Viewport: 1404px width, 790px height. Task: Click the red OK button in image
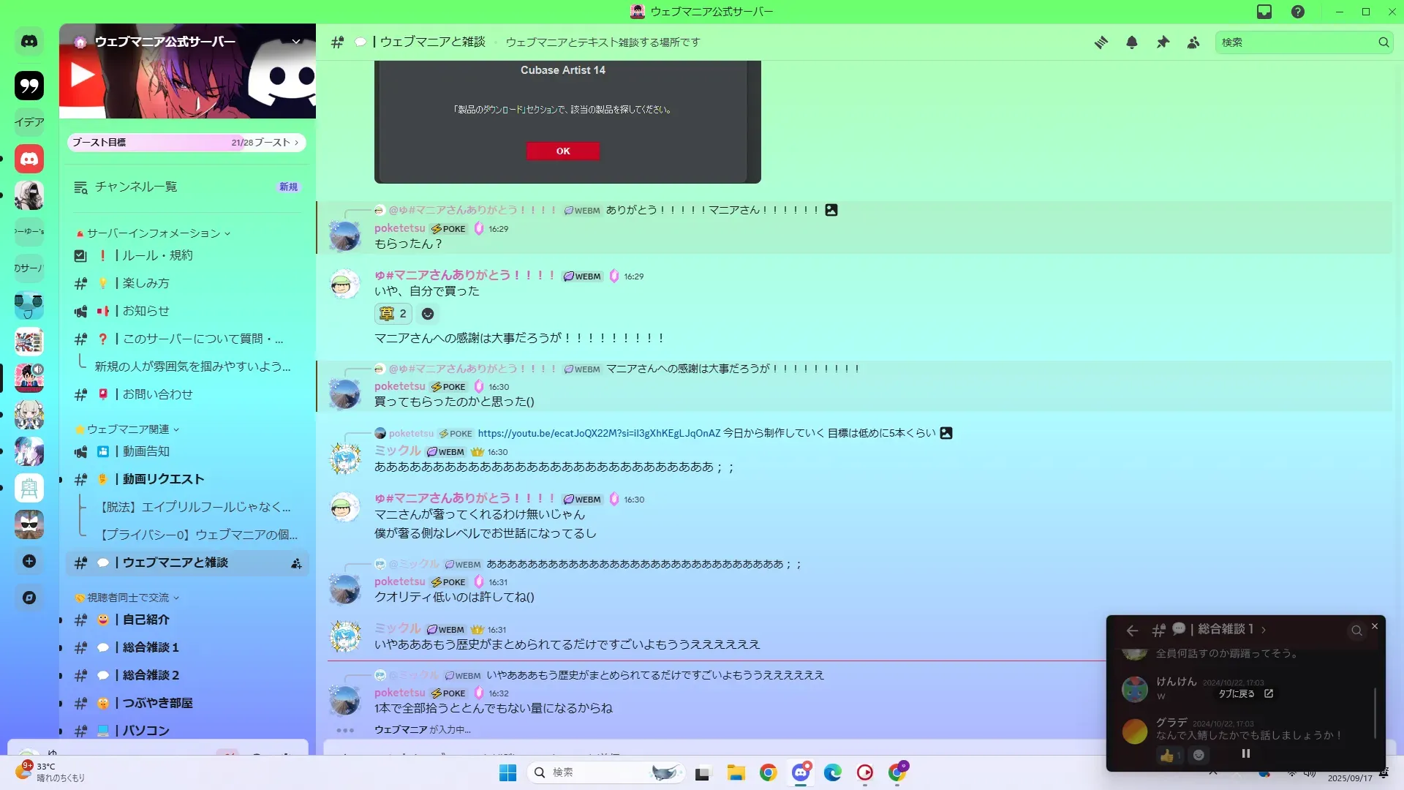(x=562, y=151)
